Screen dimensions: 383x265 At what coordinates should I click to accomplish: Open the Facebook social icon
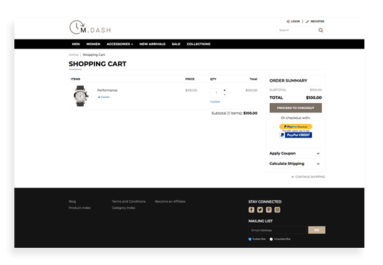pos(251,210)
